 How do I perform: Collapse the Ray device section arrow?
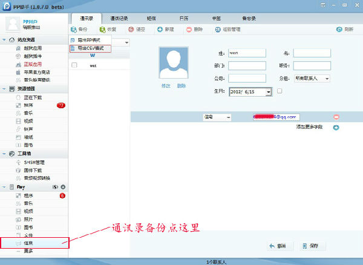pos(4,187)
